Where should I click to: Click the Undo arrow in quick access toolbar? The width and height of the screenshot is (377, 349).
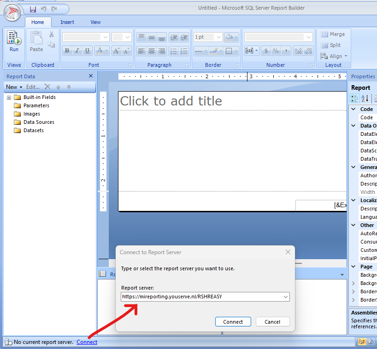point(43,9)
